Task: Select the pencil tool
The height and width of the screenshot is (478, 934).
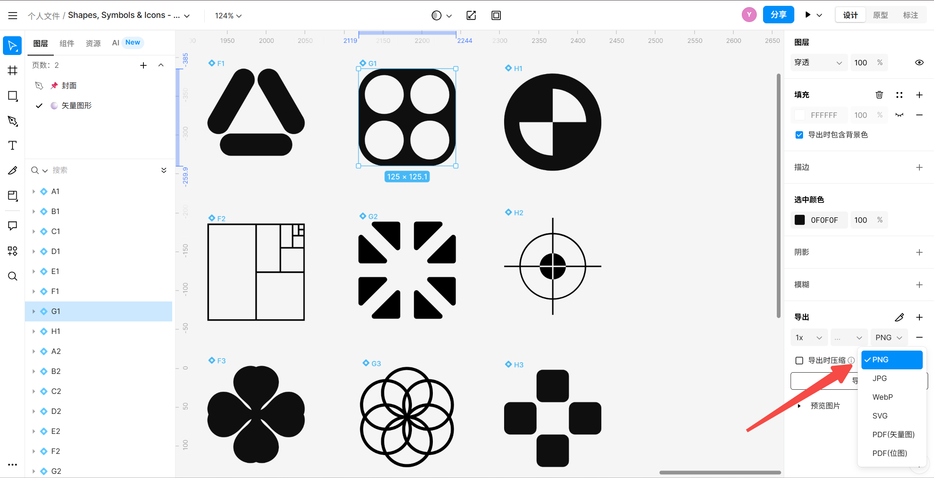Action: pos(13,170)
